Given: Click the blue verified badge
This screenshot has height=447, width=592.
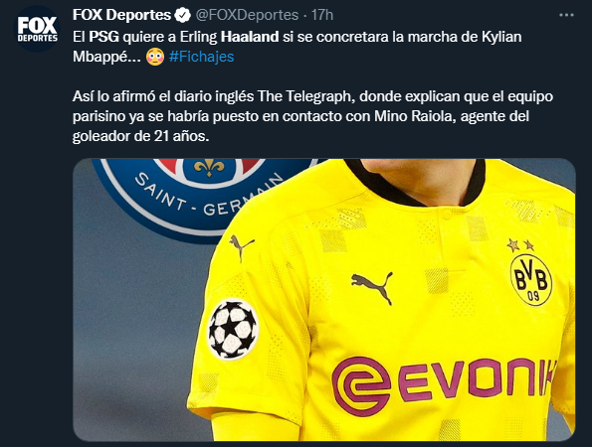Looking at the screenshot, I should tap(183, 15).
